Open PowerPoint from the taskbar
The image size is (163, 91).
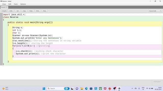[110, 88]
